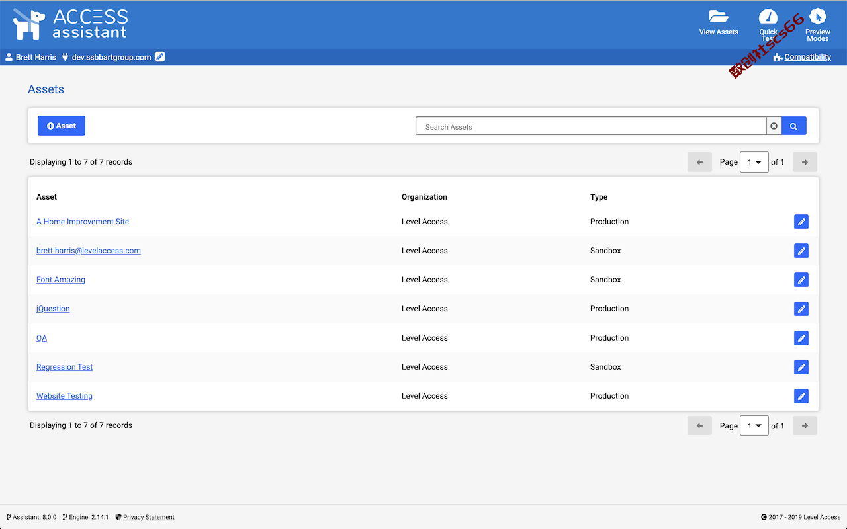Edit the dev.ssbbartgroup.com connection pencil icon

point(160,57)
